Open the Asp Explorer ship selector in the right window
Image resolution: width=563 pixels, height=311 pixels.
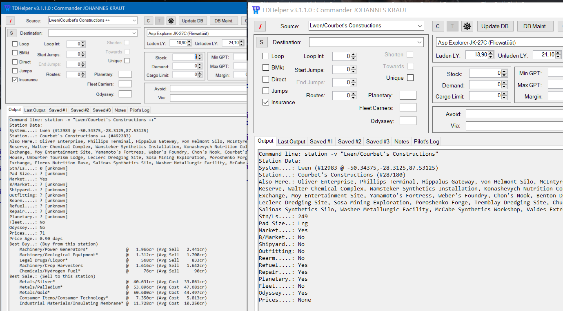point(499,43)
